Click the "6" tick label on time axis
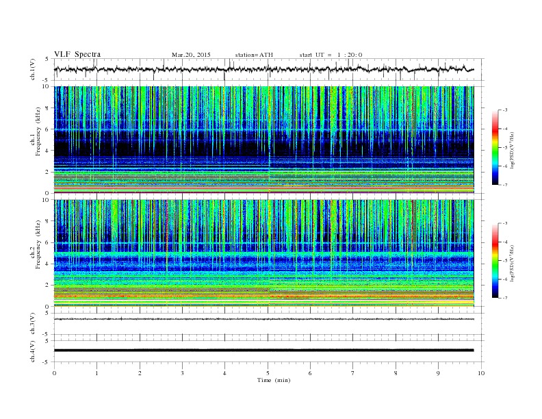542x419 pixels. (x=311, y=373)
